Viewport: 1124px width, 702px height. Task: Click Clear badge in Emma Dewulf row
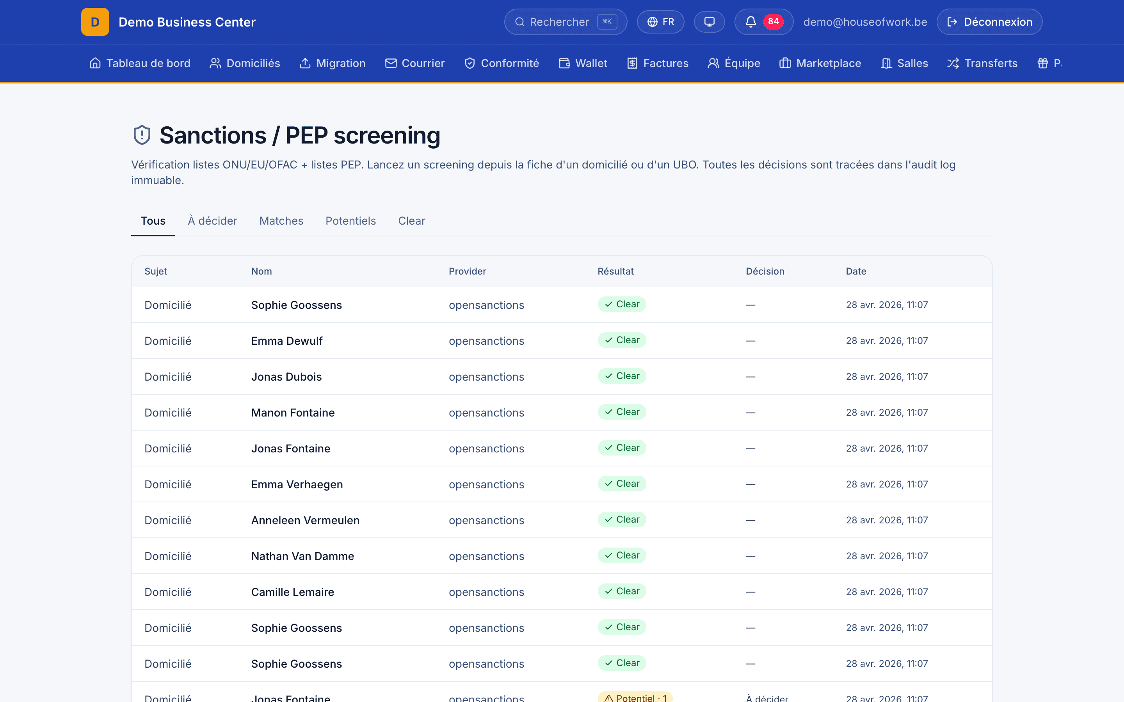pyautogui.click(x=622, y=340)
